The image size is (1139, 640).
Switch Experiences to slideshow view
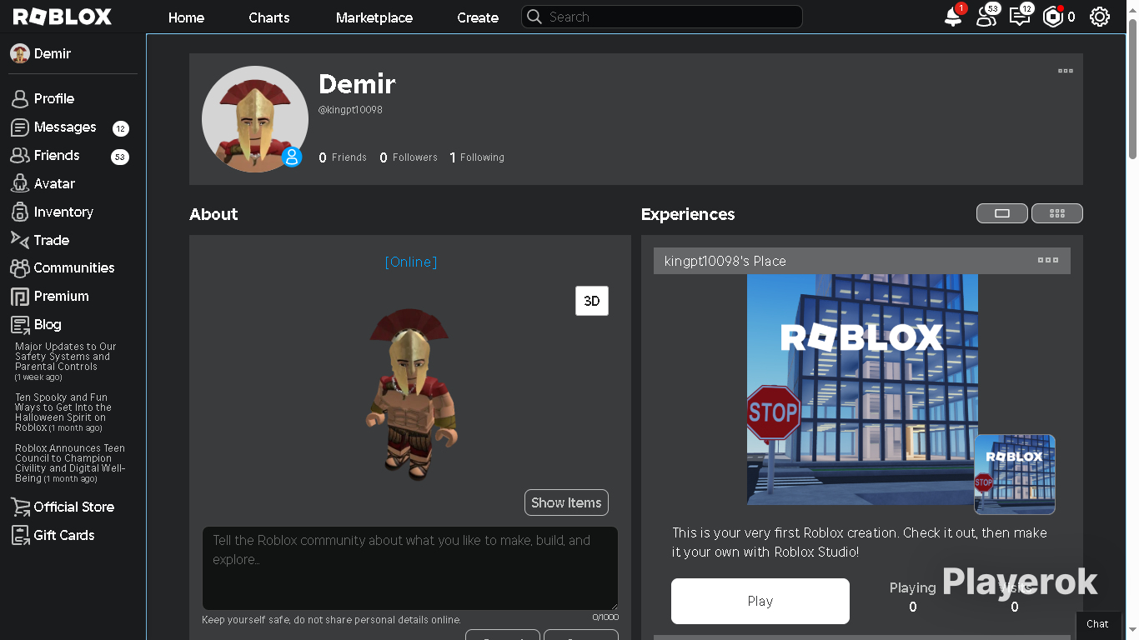tap(1002, 213)
